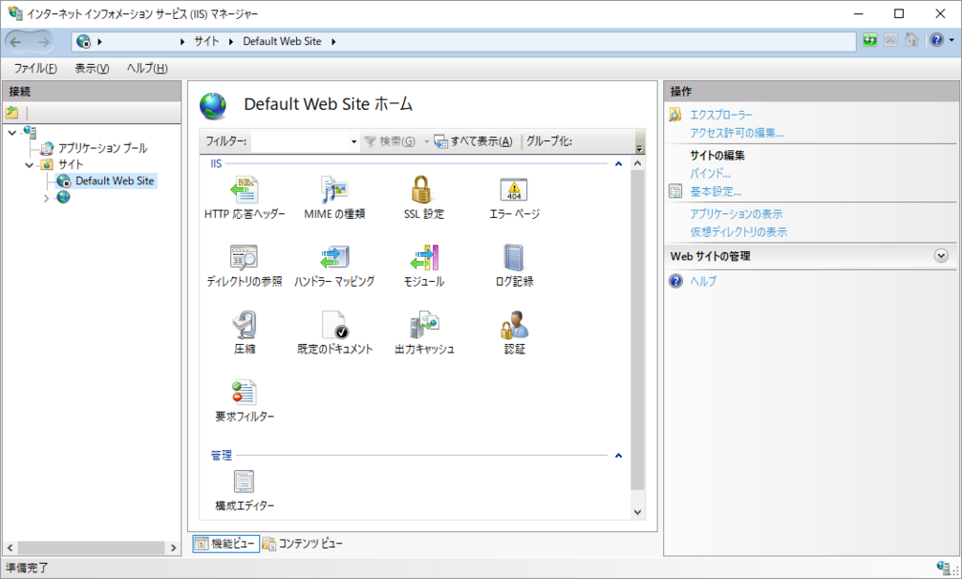Open the モジュール feature
The height and width of the screenshot is (579, 962).
point(424,265)
